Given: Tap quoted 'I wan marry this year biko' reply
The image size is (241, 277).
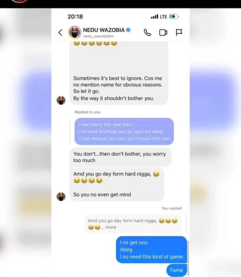Looking at the screenshot, I should [x=124, y=132].
